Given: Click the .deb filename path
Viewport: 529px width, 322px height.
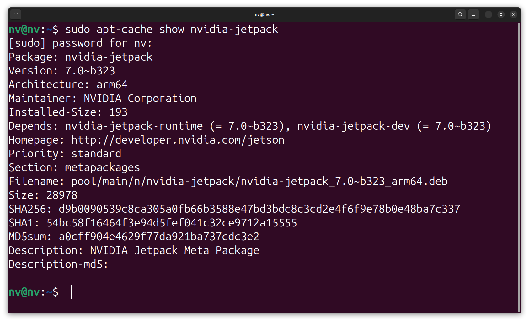Looking at the screenshot, I should (x=259, y=181).
